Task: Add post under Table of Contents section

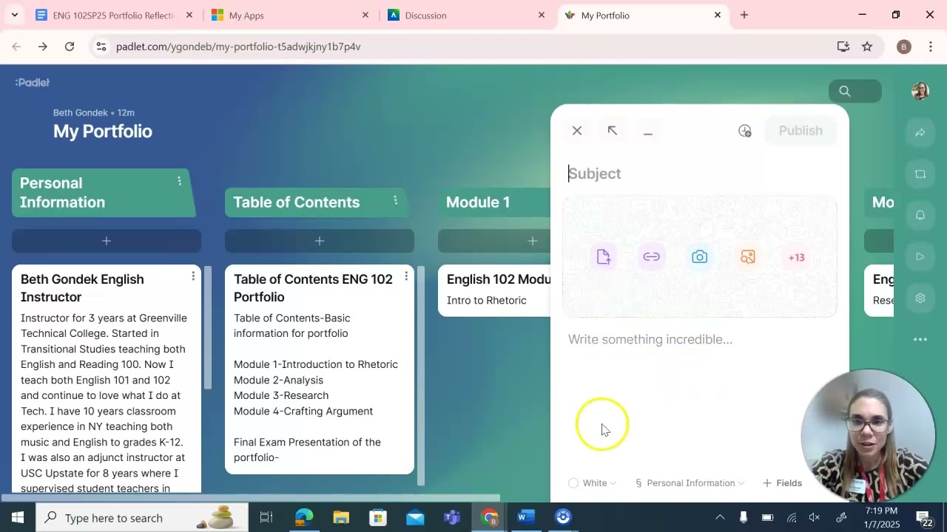Action: point(320,241)
